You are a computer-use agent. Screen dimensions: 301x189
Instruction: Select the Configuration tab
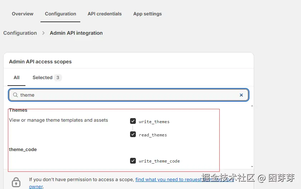[61, 14]
